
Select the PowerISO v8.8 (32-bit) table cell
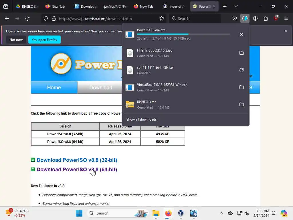pyautogui.click(x=65, y=134)
